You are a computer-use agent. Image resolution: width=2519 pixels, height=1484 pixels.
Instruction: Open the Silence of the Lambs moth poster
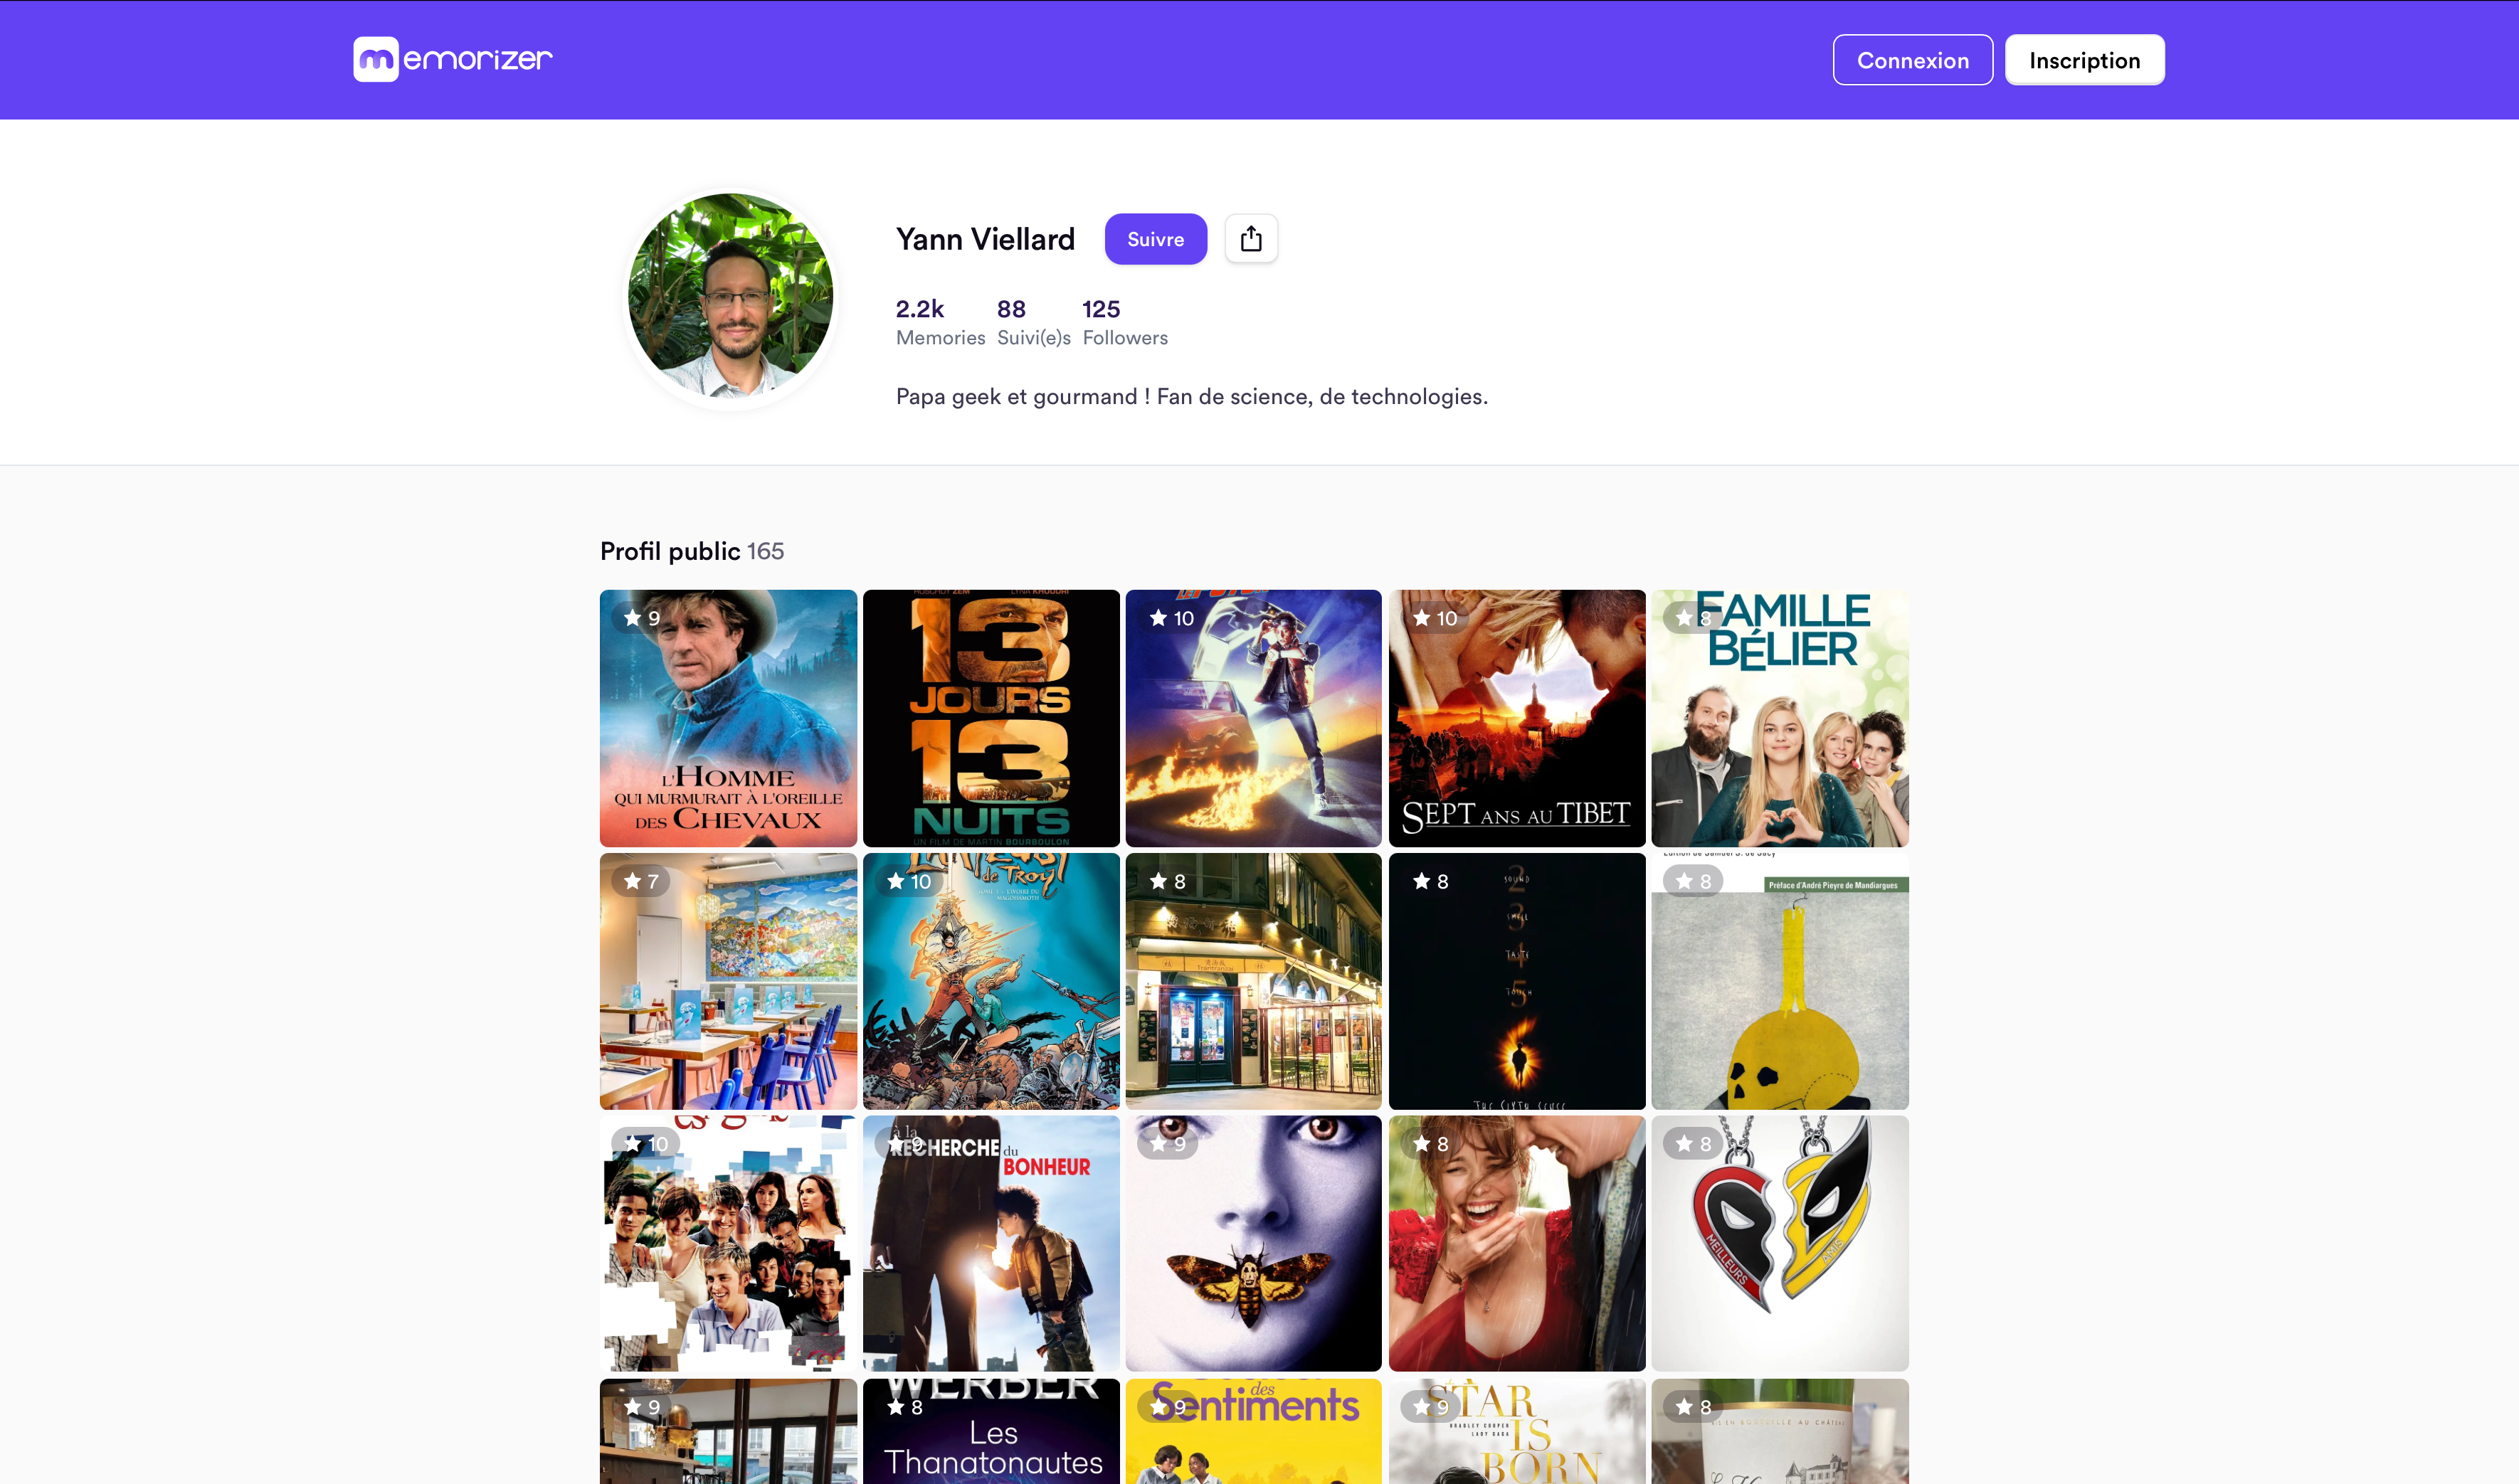coord(1254,1244)
